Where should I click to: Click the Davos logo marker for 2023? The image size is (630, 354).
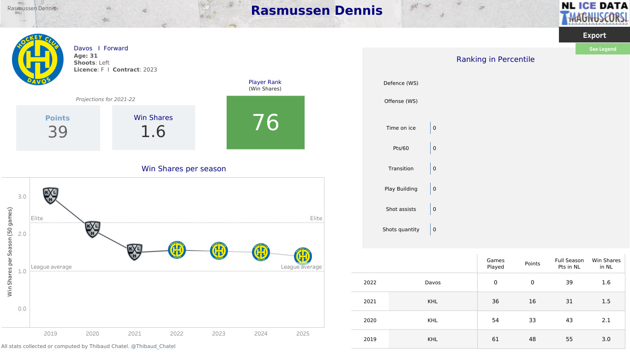pos(219,251)
